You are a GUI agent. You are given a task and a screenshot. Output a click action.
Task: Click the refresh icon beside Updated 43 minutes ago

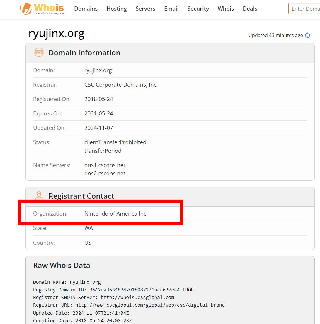tap(307, 35)
